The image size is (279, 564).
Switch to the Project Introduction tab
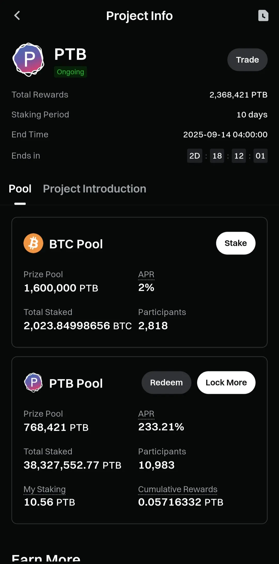tap(95, 189)
